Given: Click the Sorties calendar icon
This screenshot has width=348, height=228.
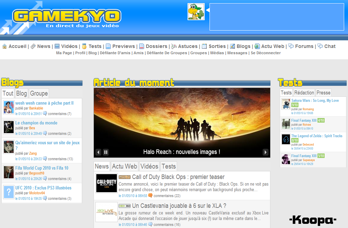Looking at the screenshot, I should [204, 46].
